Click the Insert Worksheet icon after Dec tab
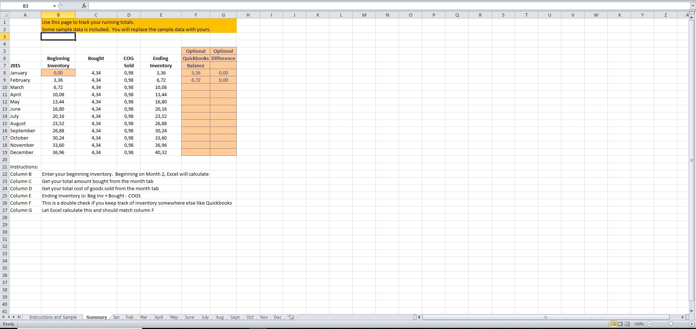Image resolution: width=696 pixels, height=329 pixels. [291, 317]
